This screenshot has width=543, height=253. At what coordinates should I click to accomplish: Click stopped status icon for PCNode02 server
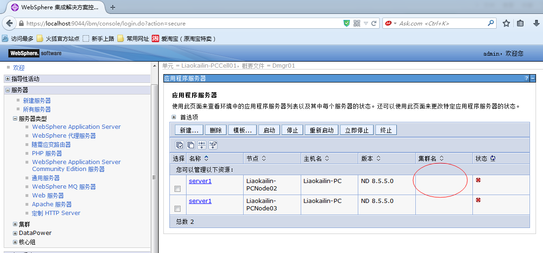[x=478, y=180]
